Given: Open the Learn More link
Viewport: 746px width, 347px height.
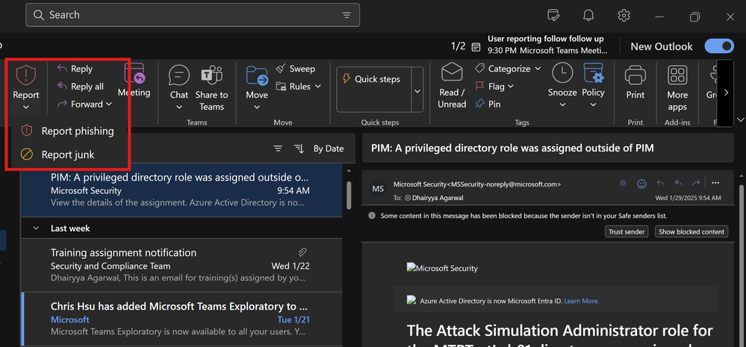Looking at the screenshot, I should click(582, 301).
